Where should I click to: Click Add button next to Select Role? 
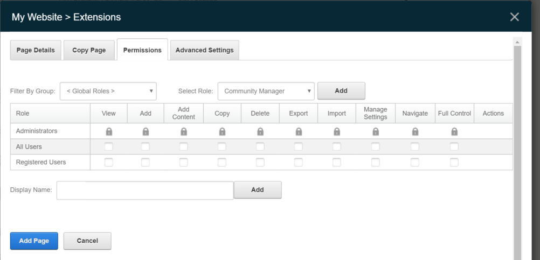[341, 91]
